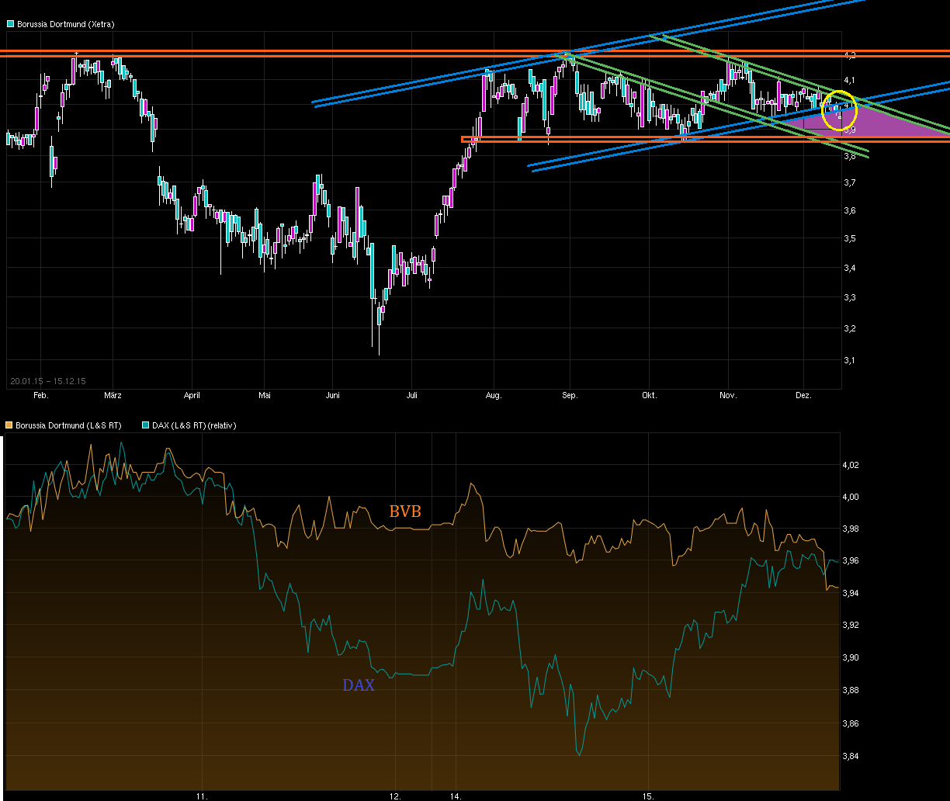Image resolution: width=950 pixels, height=801 pixels.
Task: Click the '3,4' price axis value
Action: click(851, 268)
